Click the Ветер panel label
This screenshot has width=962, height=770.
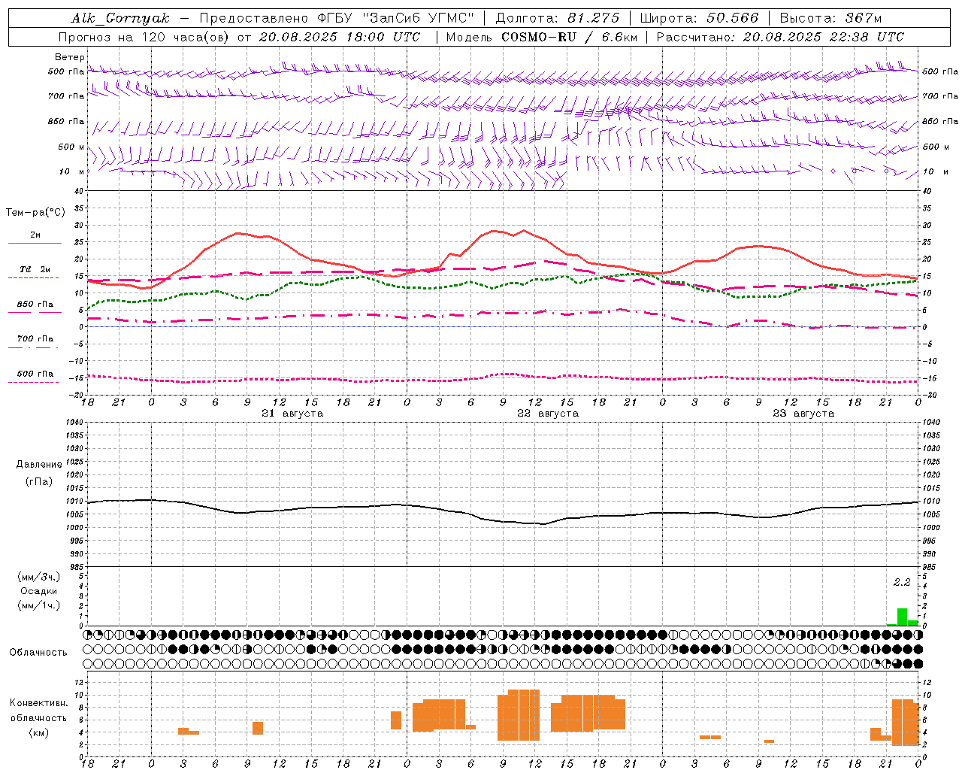coord(70,57)
